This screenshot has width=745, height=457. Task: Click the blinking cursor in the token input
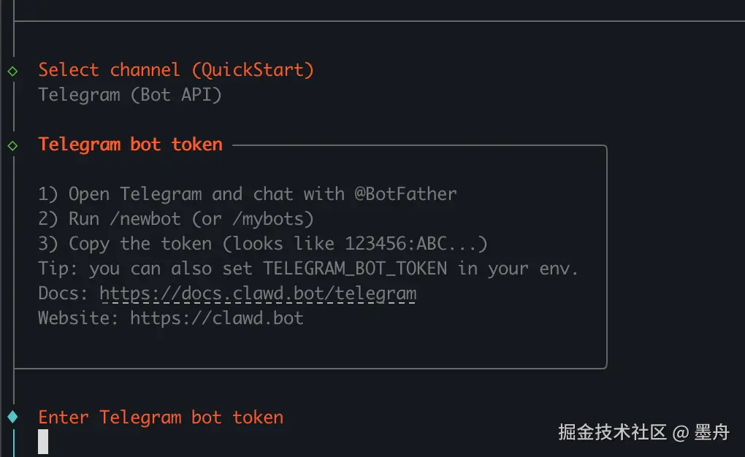(43, 441)
